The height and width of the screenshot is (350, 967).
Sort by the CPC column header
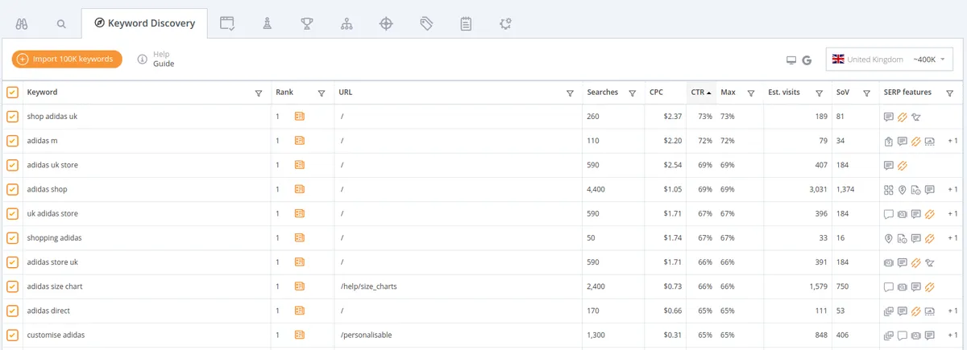(657, 93)
